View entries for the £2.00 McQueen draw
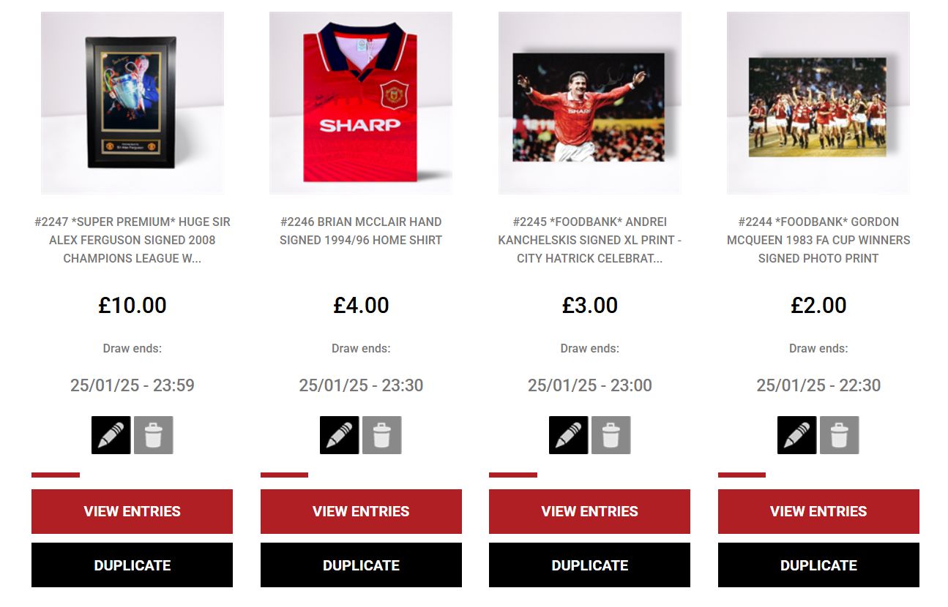Viewport: 948px width, 607px height. (x=818, y=511)
